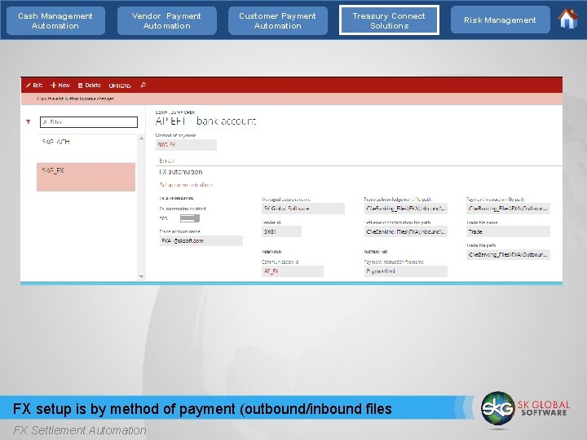
Task: Click Delete in the red toolbar
Action: click(89, 86)
